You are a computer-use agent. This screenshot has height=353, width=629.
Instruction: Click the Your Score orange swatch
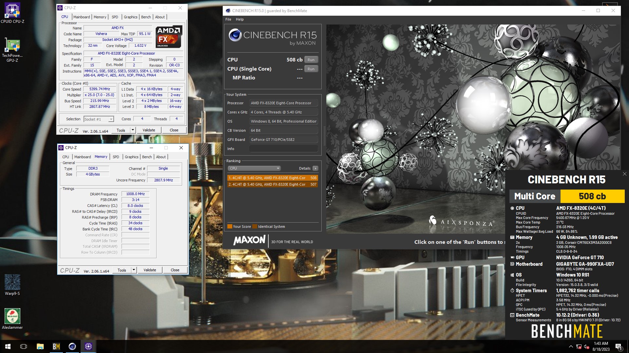[x=230, y=227]
